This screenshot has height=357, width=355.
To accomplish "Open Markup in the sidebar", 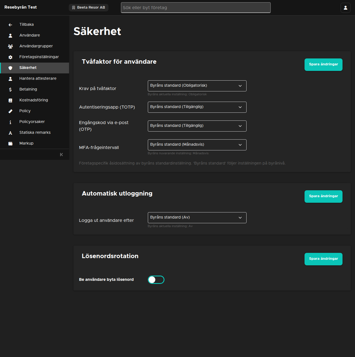I will (35, 143).
